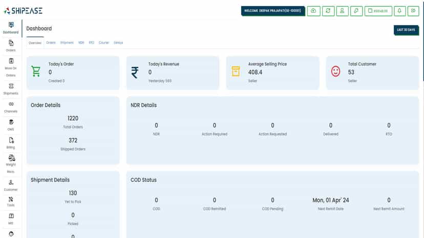The width and height of the screenshot is (424, 238).
Task: Open MIS from the sidebar
Action: (11, 219)
